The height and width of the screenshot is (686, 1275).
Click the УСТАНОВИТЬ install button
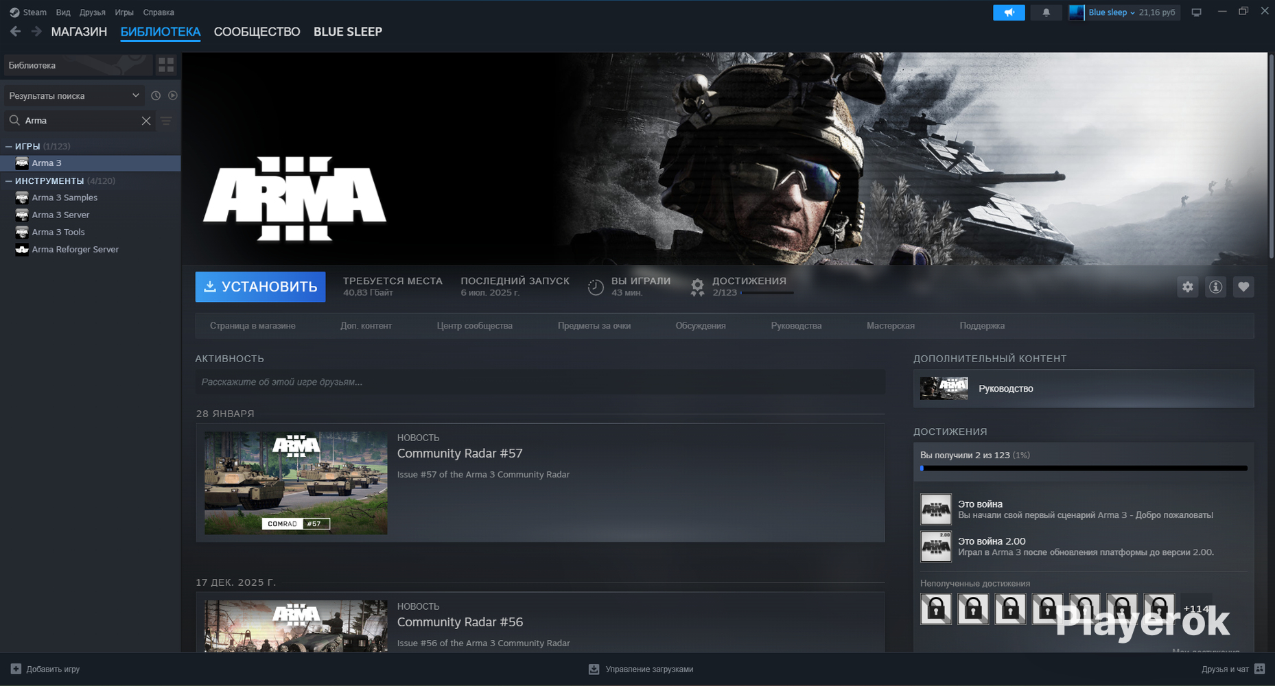click(260, 287)
